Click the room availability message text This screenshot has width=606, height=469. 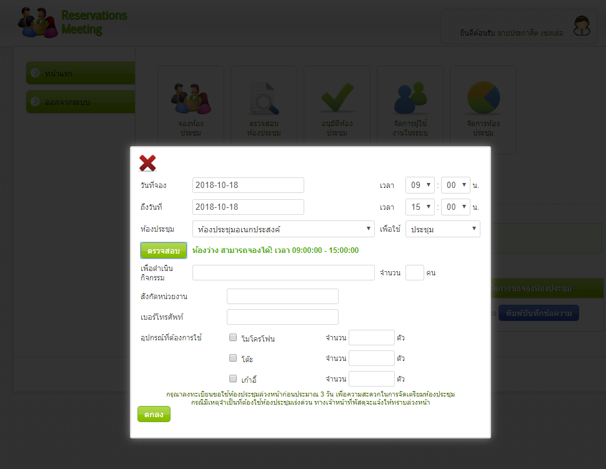pos(276,250)
